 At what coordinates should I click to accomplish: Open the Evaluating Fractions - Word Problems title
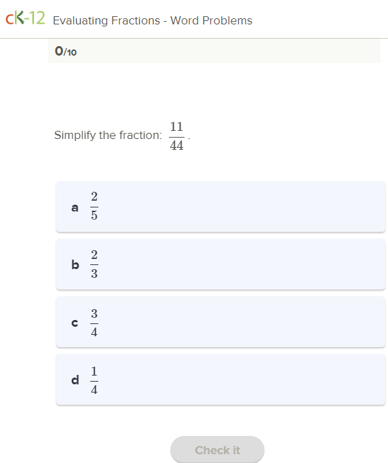[153, 20]
